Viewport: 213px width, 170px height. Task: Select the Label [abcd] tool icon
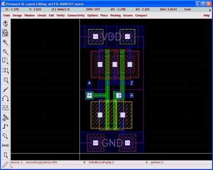pyautogui.click(x=5, y=145)
